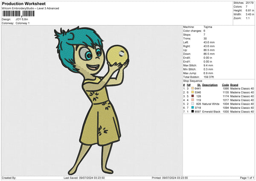
Task: Click the Code column header
Action: (x=225, y=85)
